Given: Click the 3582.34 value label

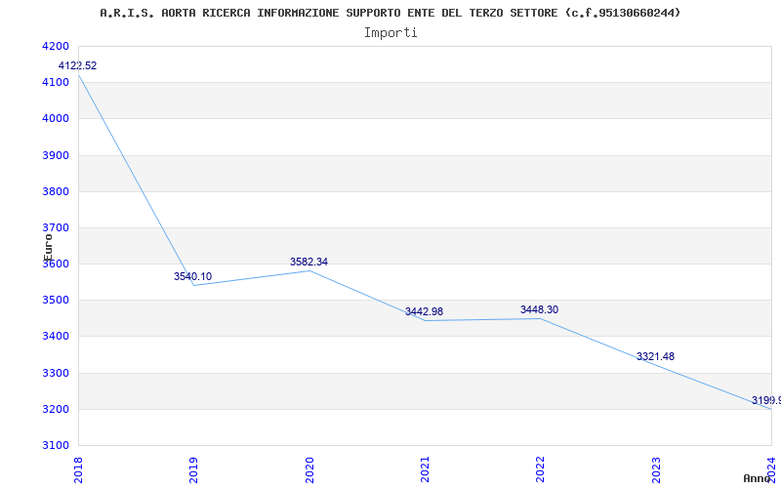Looking at the screenshot, I should 308,262.
